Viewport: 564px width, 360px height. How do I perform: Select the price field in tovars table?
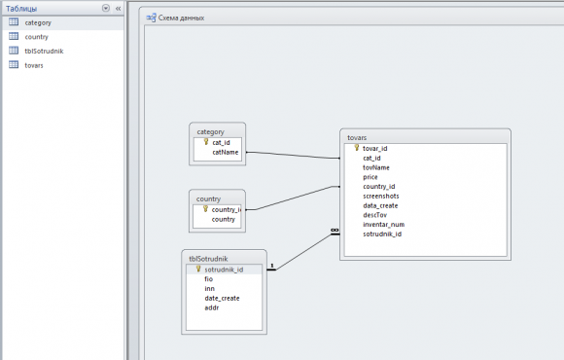(x=370, y=177)
